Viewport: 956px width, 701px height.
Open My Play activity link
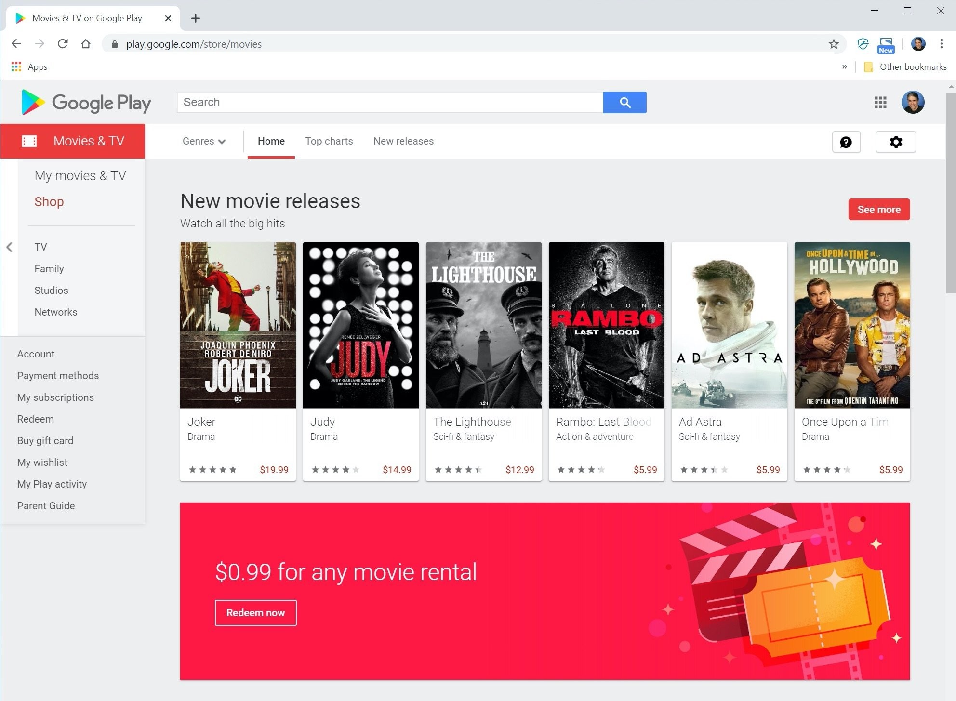(52, 484)
